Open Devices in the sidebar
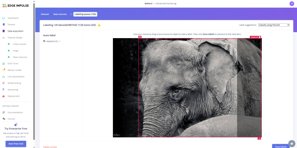Screen dimensions: 297x148 [11, 25]
